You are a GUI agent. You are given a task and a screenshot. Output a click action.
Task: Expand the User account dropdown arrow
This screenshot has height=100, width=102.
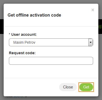click(90, 42)
